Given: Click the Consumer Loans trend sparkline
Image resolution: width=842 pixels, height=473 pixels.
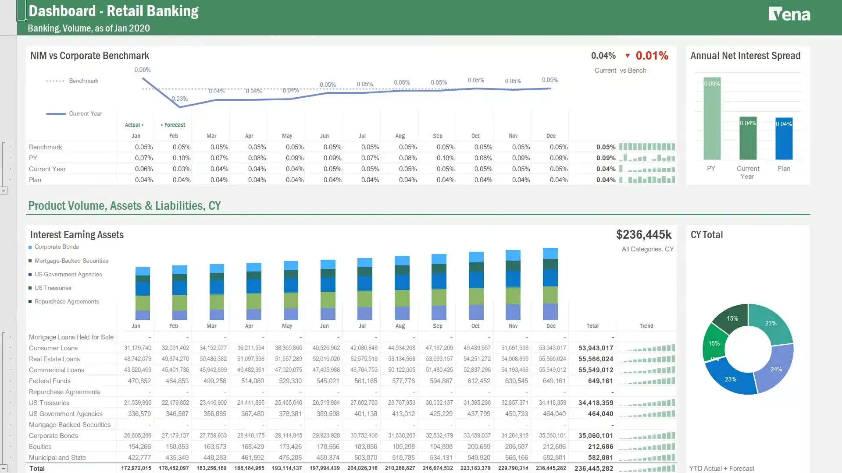Looking at the screenshot, I should pyautogui.click(x=647, y=348).
